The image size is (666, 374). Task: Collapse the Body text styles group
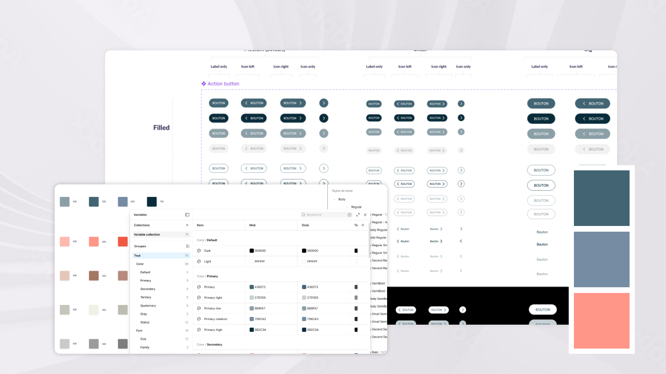334,199
